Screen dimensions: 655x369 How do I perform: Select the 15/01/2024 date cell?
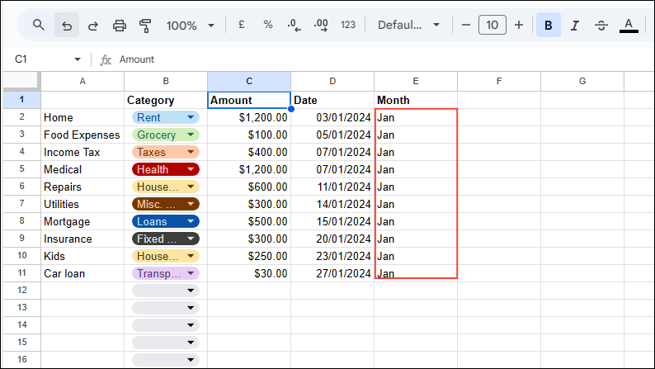[332, 221]
